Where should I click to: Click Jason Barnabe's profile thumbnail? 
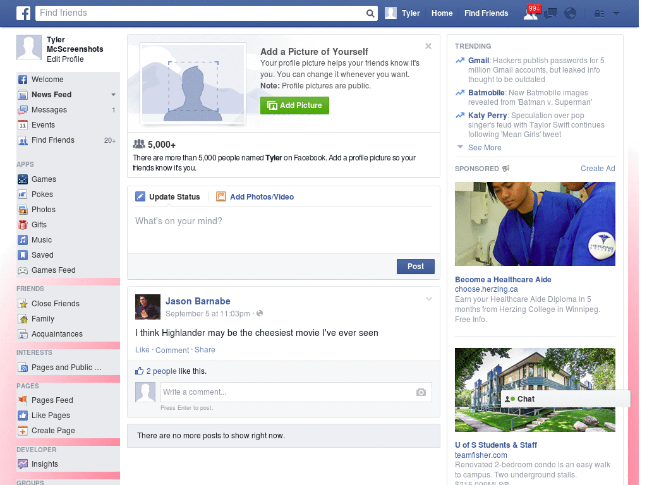pos(148,307)
